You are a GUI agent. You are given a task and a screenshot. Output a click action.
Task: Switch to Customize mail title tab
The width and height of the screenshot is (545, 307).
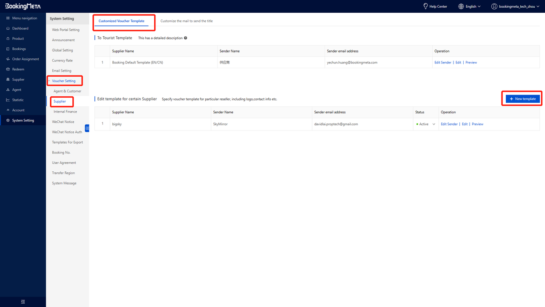[x=186, y=21]
